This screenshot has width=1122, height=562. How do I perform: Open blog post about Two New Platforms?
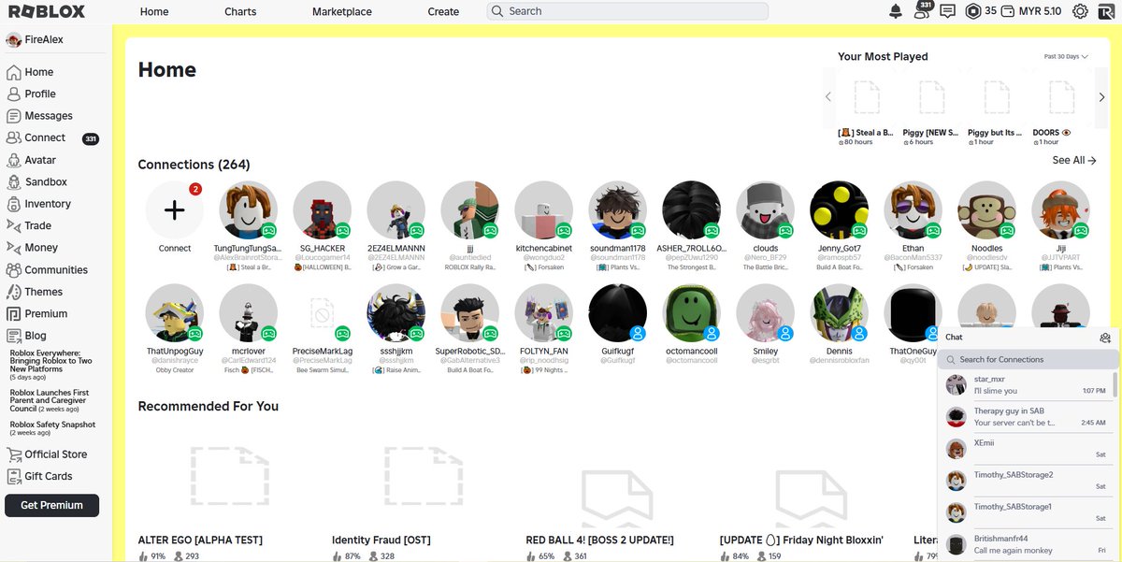pyautogui.click(x=51, y=365)
